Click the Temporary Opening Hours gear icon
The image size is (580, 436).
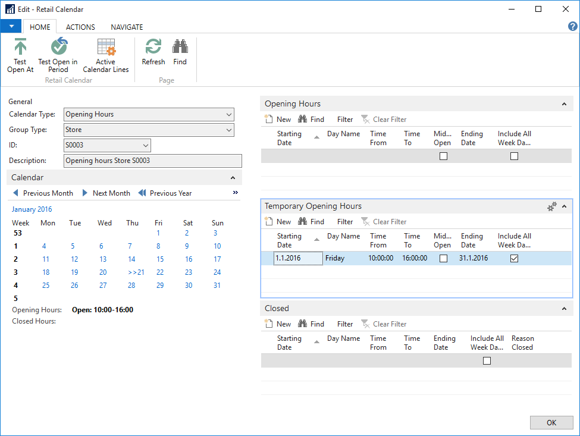pyautogui.click(x=552, y=206)
